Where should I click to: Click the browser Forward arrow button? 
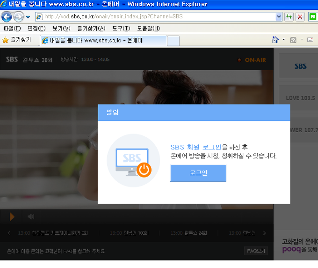tap(18, 17)
